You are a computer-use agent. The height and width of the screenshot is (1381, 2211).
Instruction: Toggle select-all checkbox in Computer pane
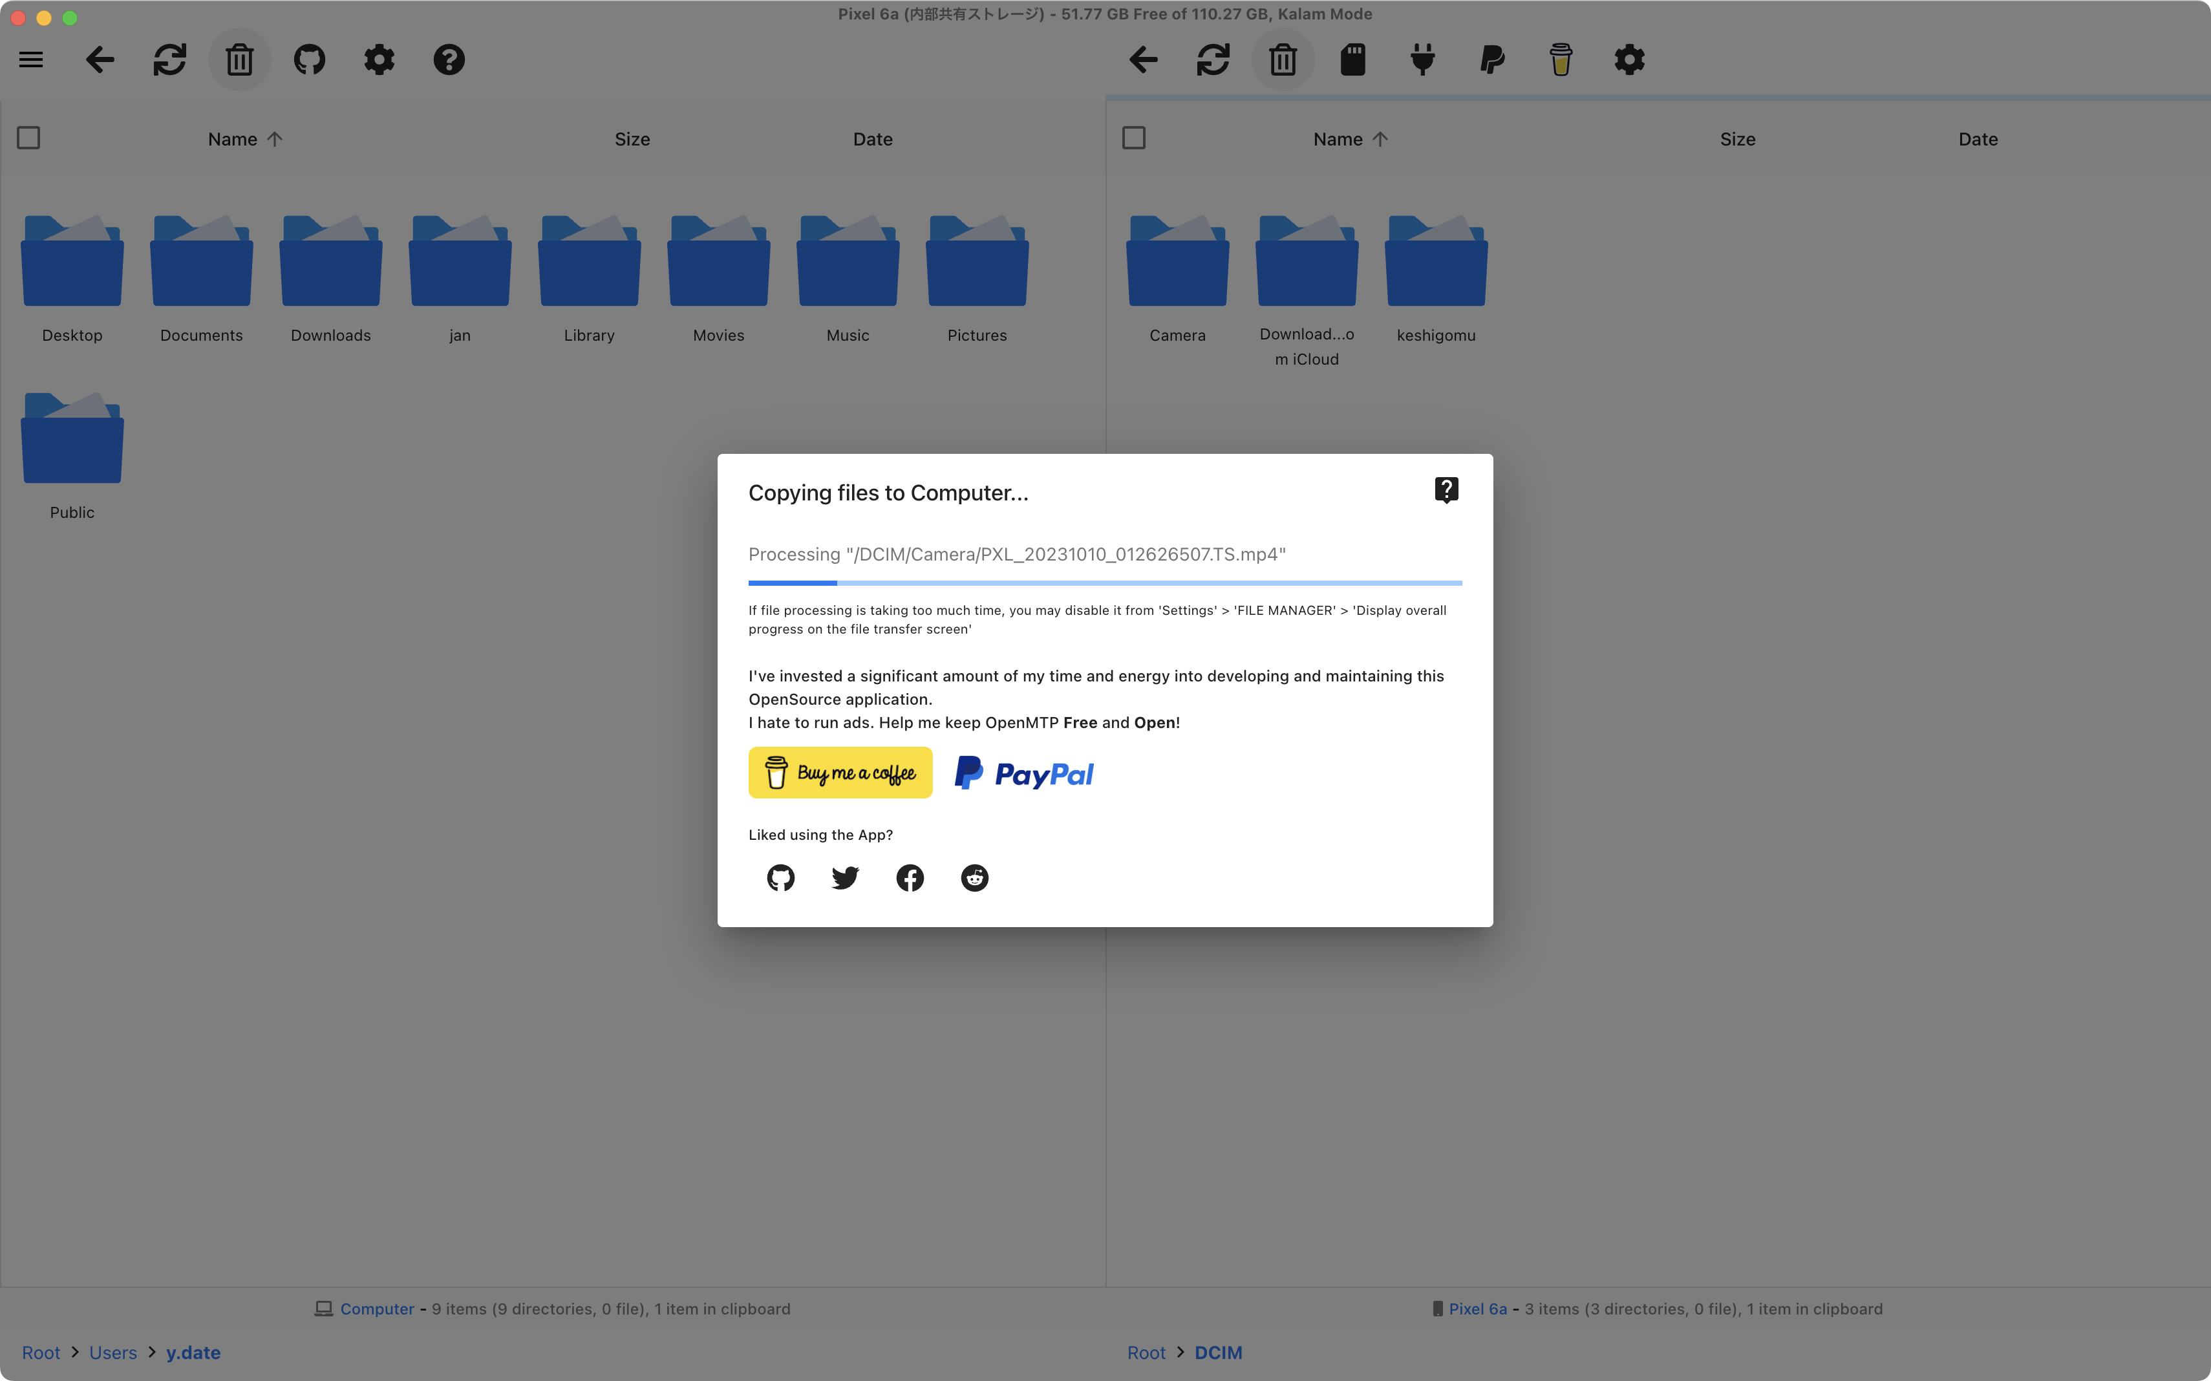pos(28,138)
